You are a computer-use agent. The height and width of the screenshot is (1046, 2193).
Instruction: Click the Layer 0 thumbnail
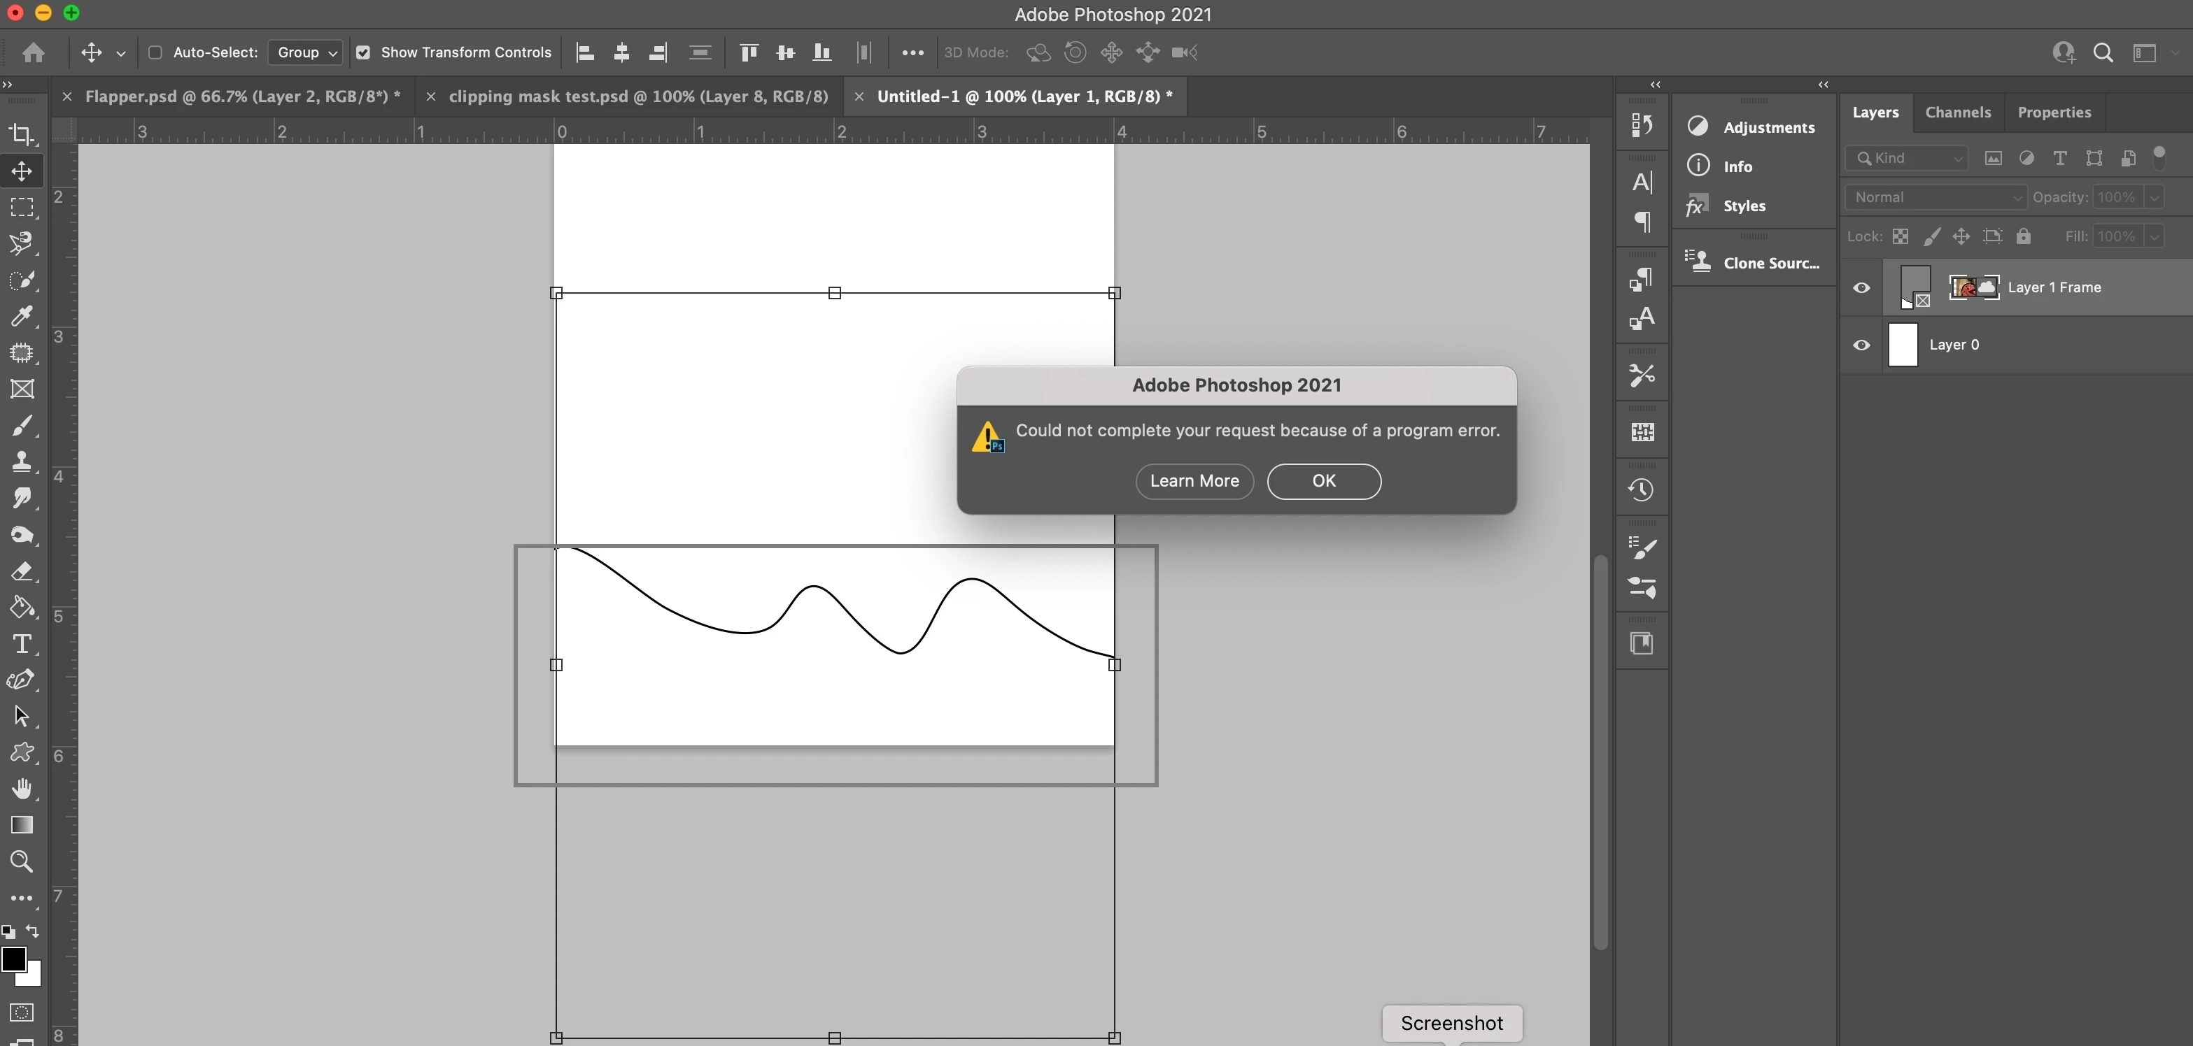pyautogui.click(x=1902, y=345)
